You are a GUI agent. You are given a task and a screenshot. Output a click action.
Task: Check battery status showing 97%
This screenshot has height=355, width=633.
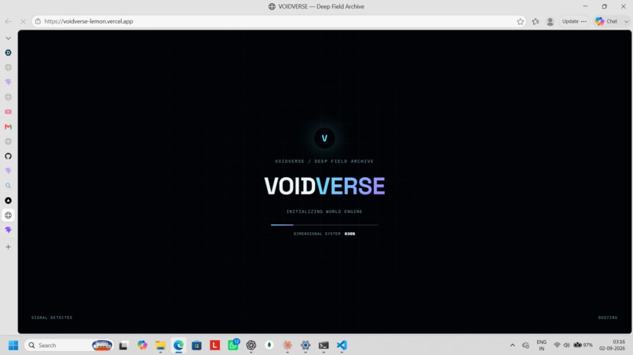pos(584,346)
